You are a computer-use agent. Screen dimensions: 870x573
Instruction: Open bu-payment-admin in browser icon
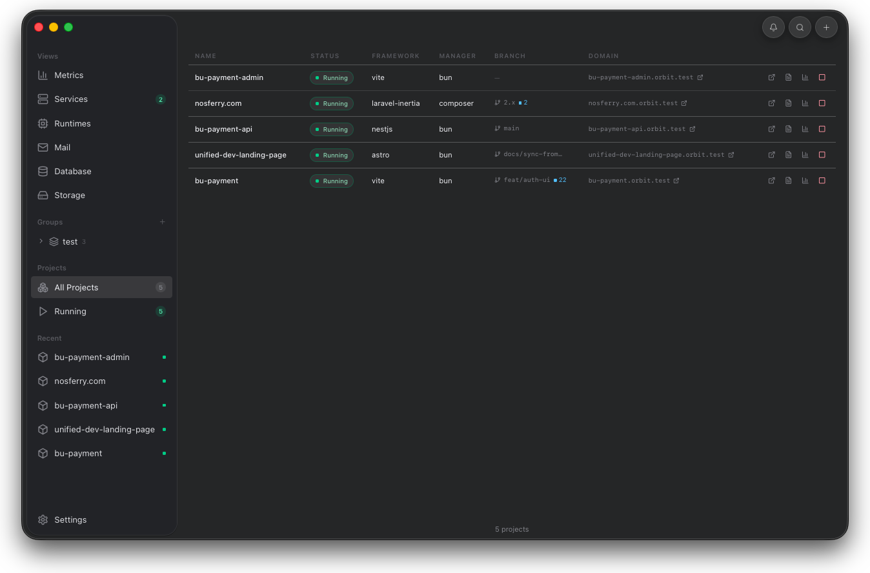771,77
